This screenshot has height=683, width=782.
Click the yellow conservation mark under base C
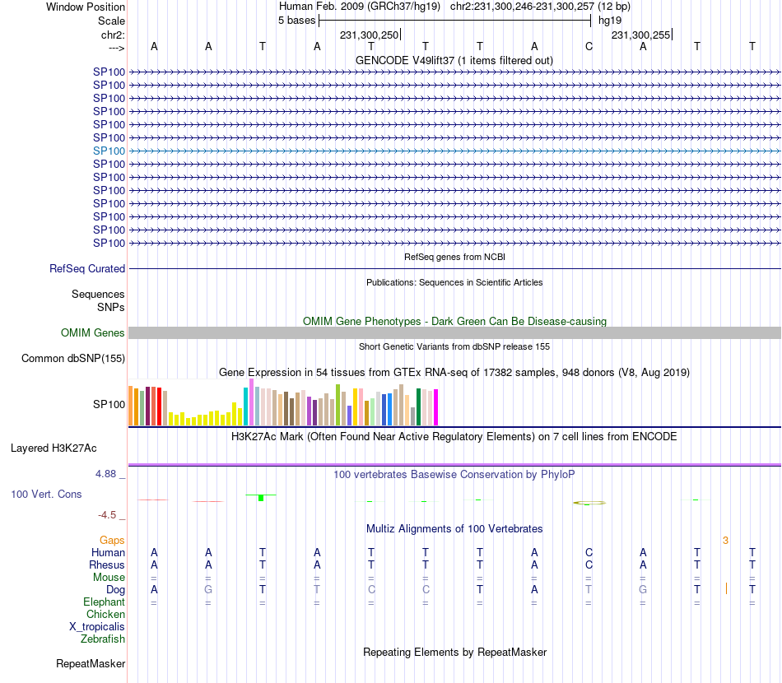[589, 503]
